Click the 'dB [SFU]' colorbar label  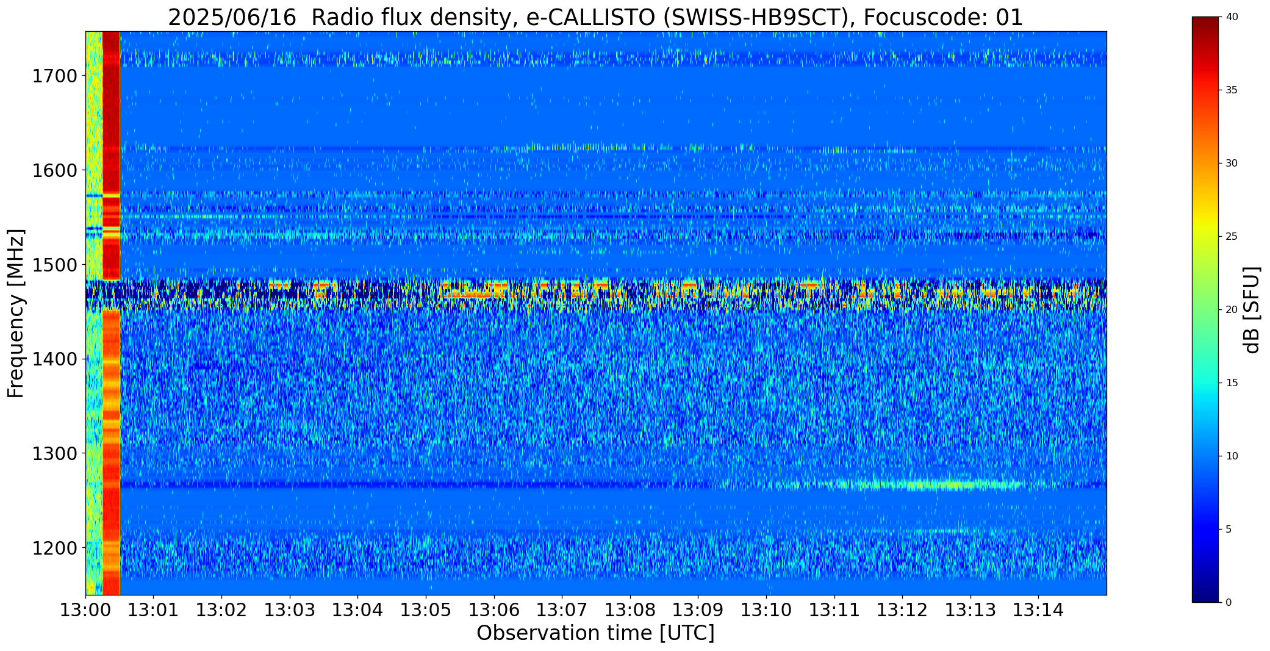(1252, 309)
